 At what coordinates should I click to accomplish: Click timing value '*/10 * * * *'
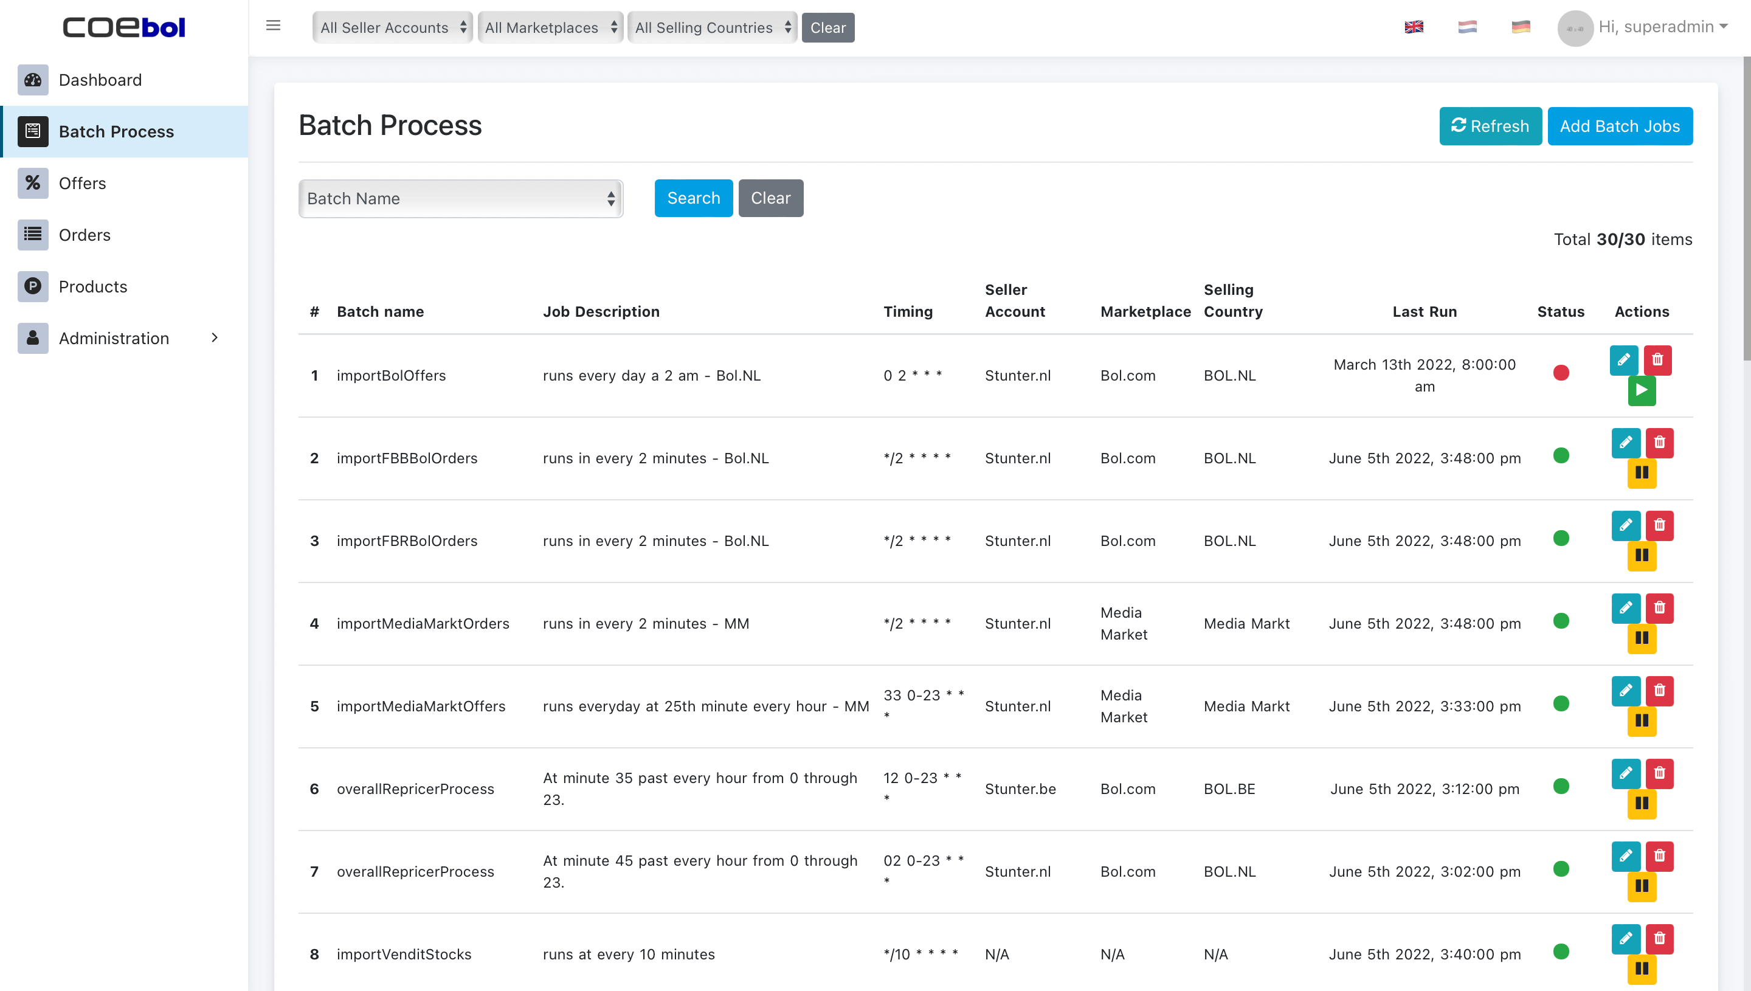pyautogui.click(x=920, y=955)
